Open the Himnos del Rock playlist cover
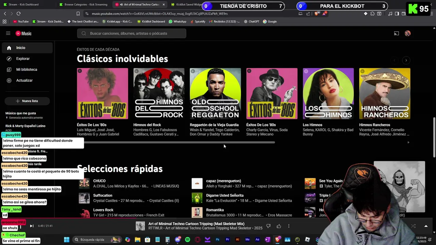Viewport: 436px width, 245px height. 159,94
